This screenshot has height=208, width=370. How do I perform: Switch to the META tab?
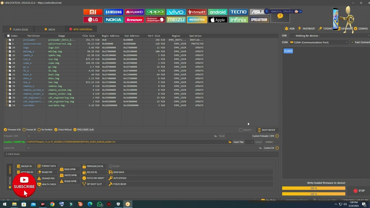click(x=50, y=29)
